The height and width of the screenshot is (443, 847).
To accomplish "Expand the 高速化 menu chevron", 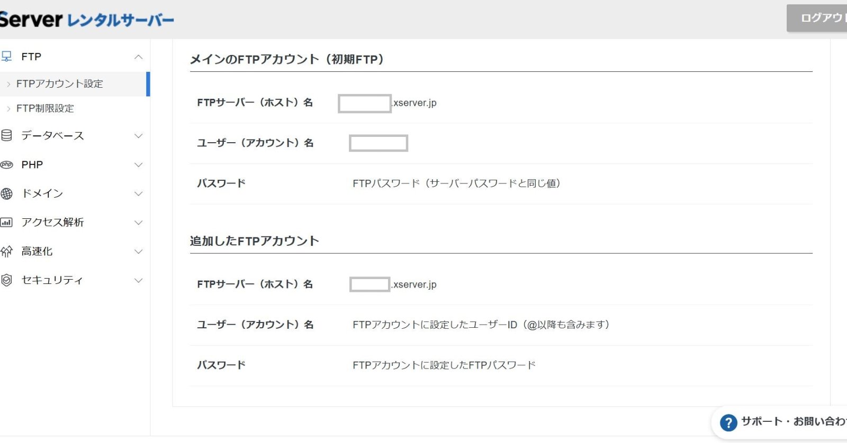I will pos(138,252).
